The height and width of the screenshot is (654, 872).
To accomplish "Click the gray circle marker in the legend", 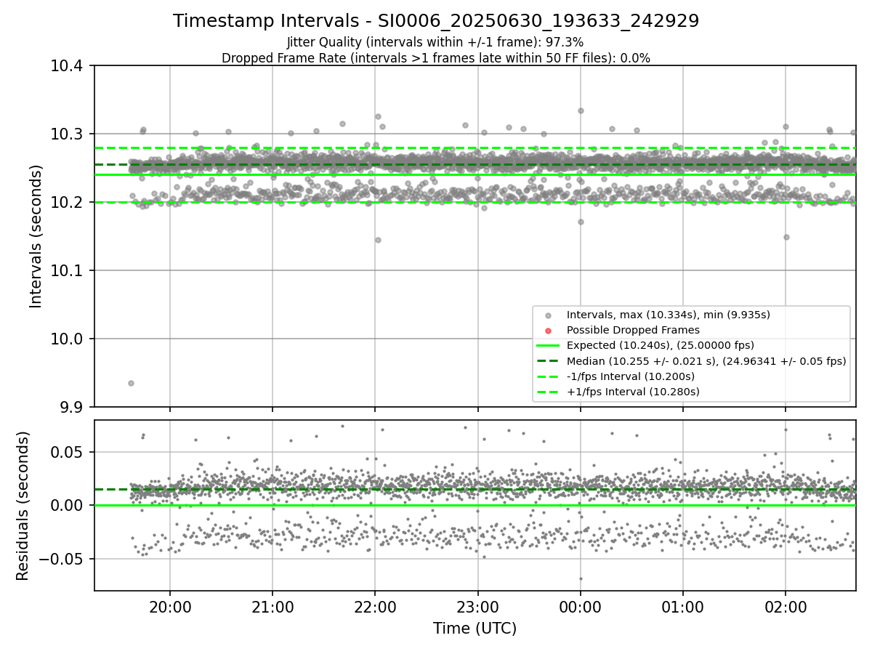I will [548, 315].
